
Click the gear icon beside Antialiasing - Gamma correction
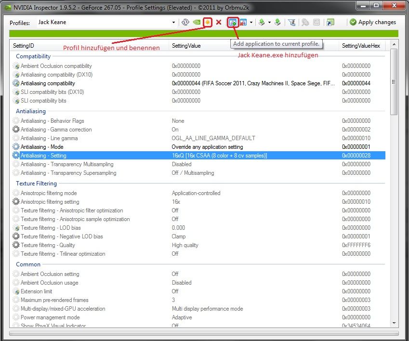pos(16,129)
